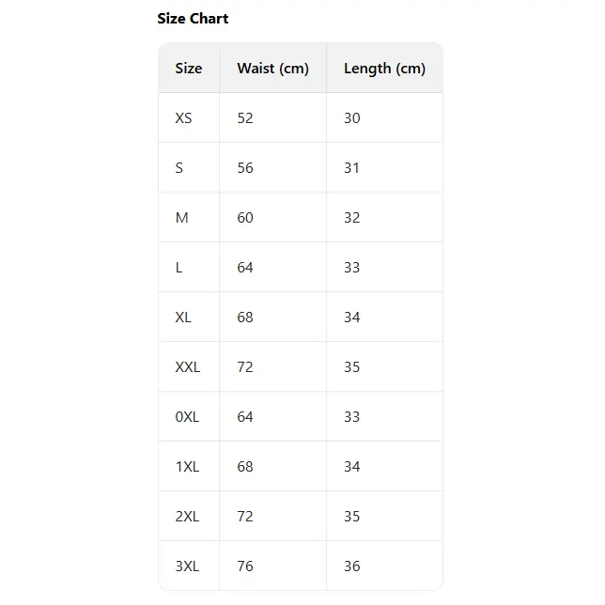Screen dimensions: 605x605
Task: Click the Size column header
Action: point(188,68)
